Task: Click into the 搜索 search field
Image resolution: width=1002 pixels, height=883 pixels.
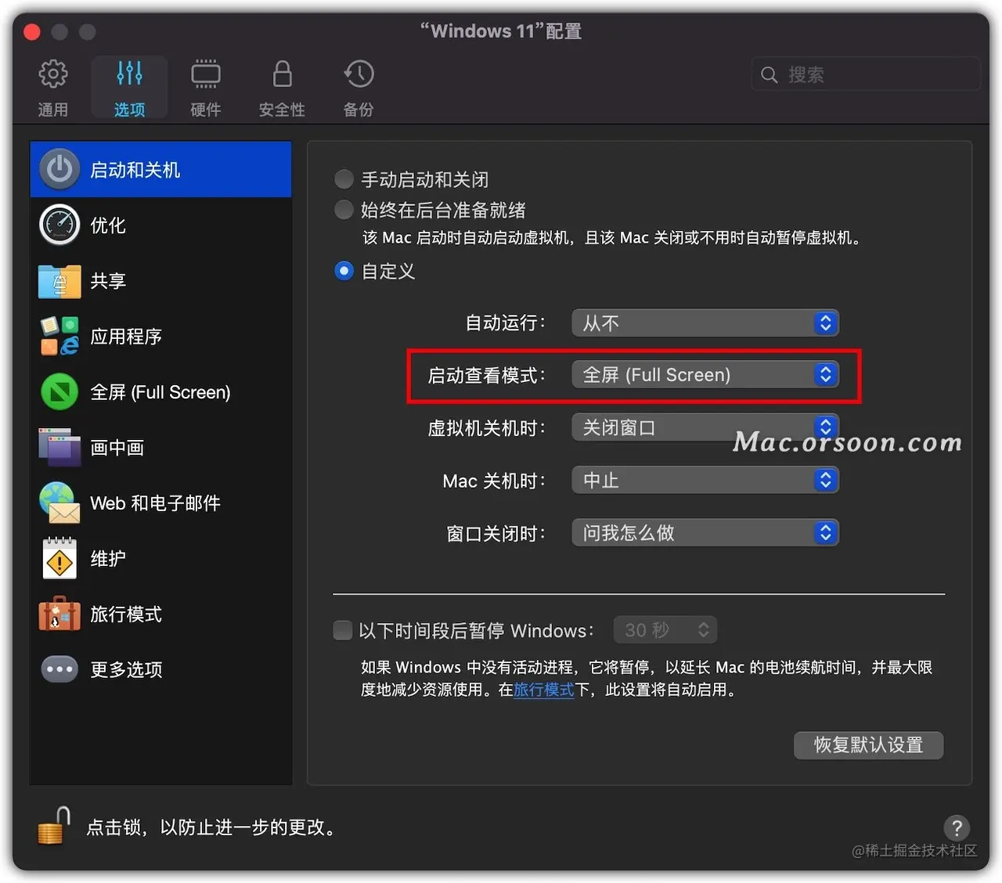Action: (866, 75)
